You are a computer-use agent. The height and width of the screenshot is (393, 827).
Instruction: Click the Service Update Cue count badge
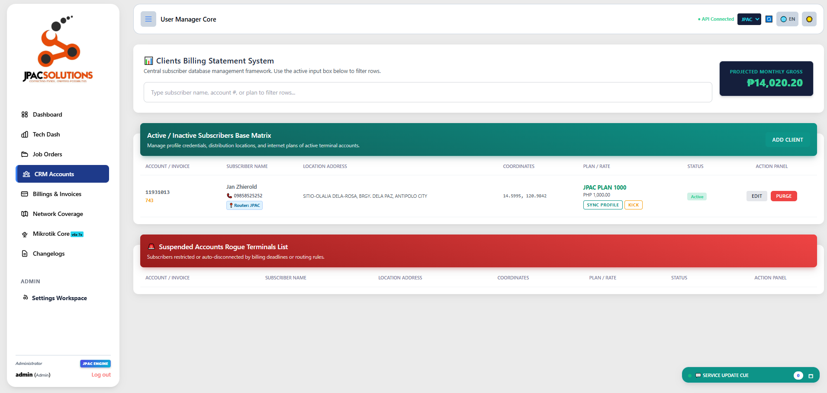click(798, 376)
